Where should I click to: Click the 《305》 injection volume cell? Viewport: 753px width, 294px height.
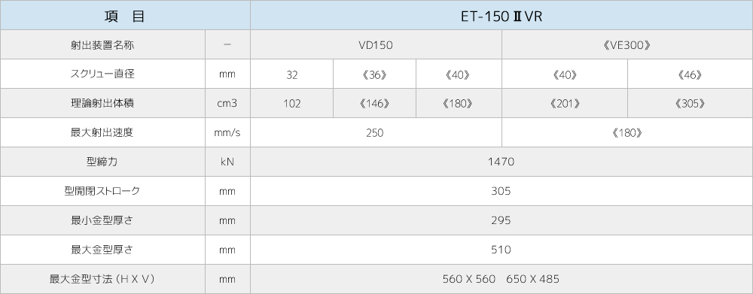click(x=690, y=104)
